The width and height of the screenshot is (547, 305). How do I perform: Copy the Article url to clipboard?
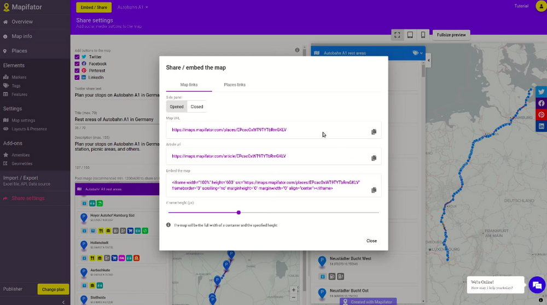[x=374, y=158]
